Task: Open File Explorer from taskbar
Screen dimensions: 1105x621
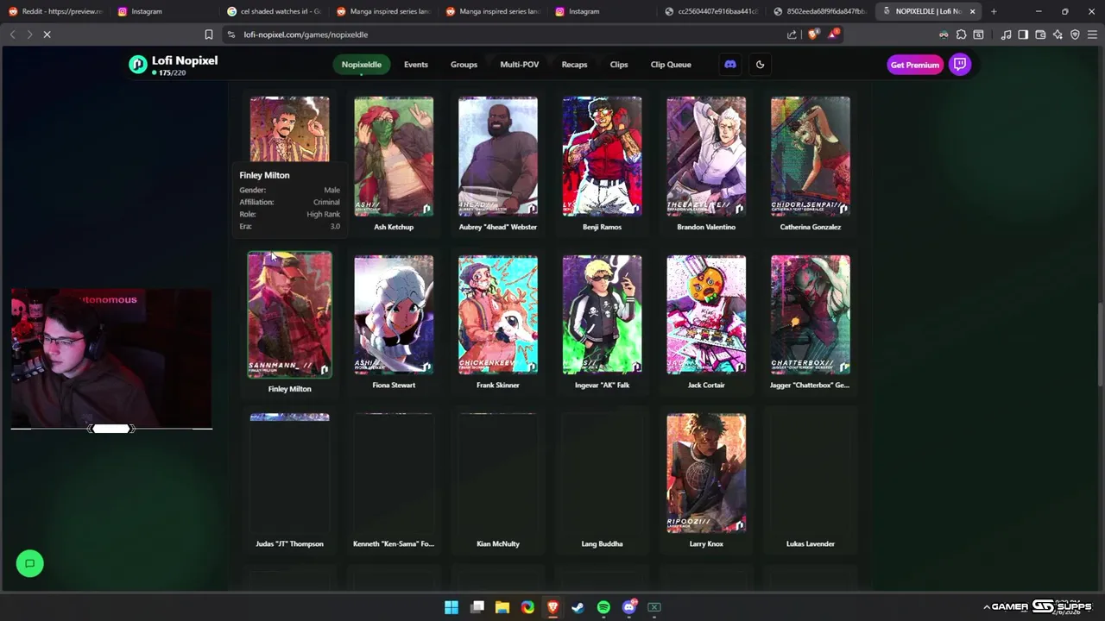Action: click(502, 607)
